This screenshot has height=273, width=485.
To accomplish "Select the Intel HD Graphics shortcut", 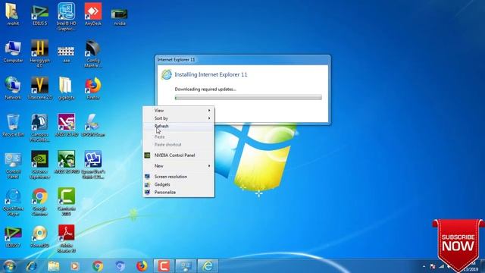I will point(66,17).
